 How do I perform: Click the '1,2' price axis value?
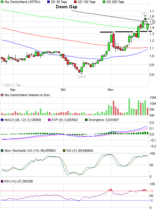click(x=152, y=41)
